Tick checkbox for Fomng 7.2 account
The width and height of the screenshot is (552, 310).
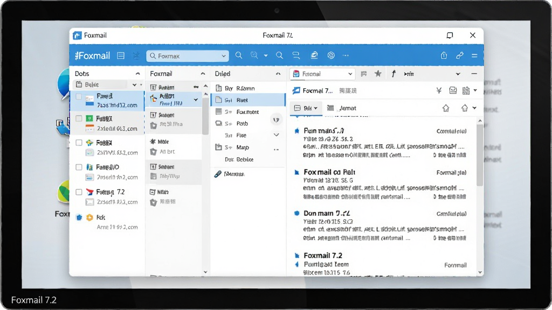coord(79,192)
